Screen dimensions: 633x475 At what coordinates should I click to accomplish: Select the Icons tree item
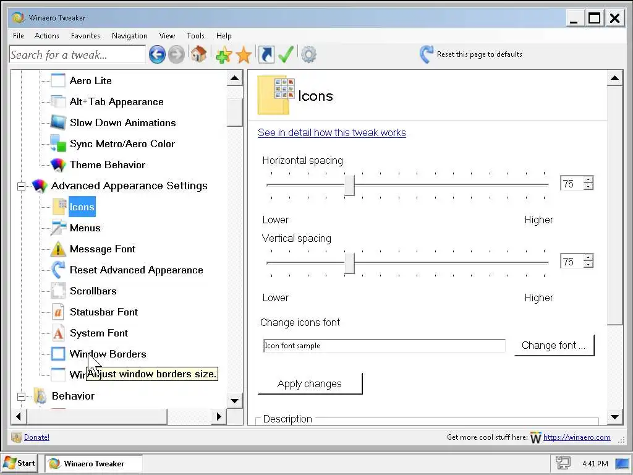pos(82,207)
